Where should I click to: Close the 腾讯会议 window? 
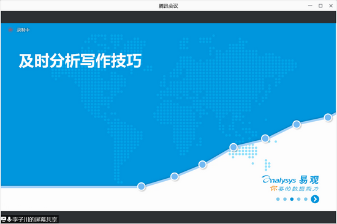pyautogui.click(x=331, y=6)
